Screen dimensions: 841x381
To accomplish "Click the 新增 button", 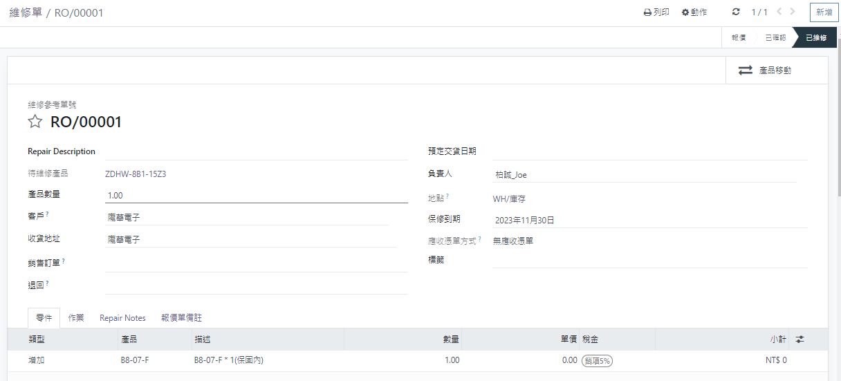I will point(824,12).
